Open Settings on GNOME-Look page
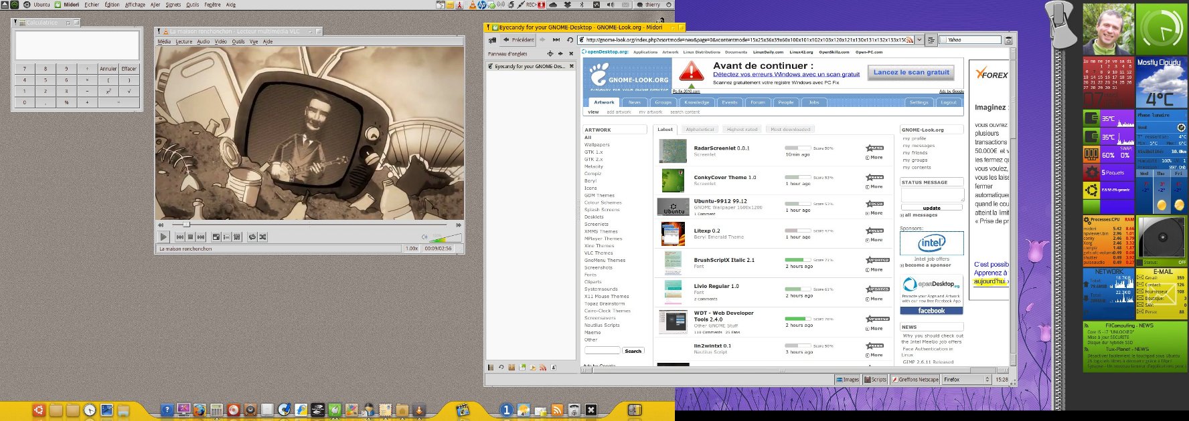 [919, 102]
